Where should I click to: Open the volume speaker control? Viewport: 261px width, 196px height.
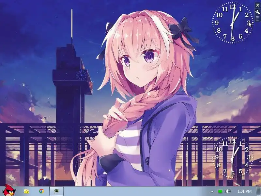pyautogui.click(x=228, y=191)
